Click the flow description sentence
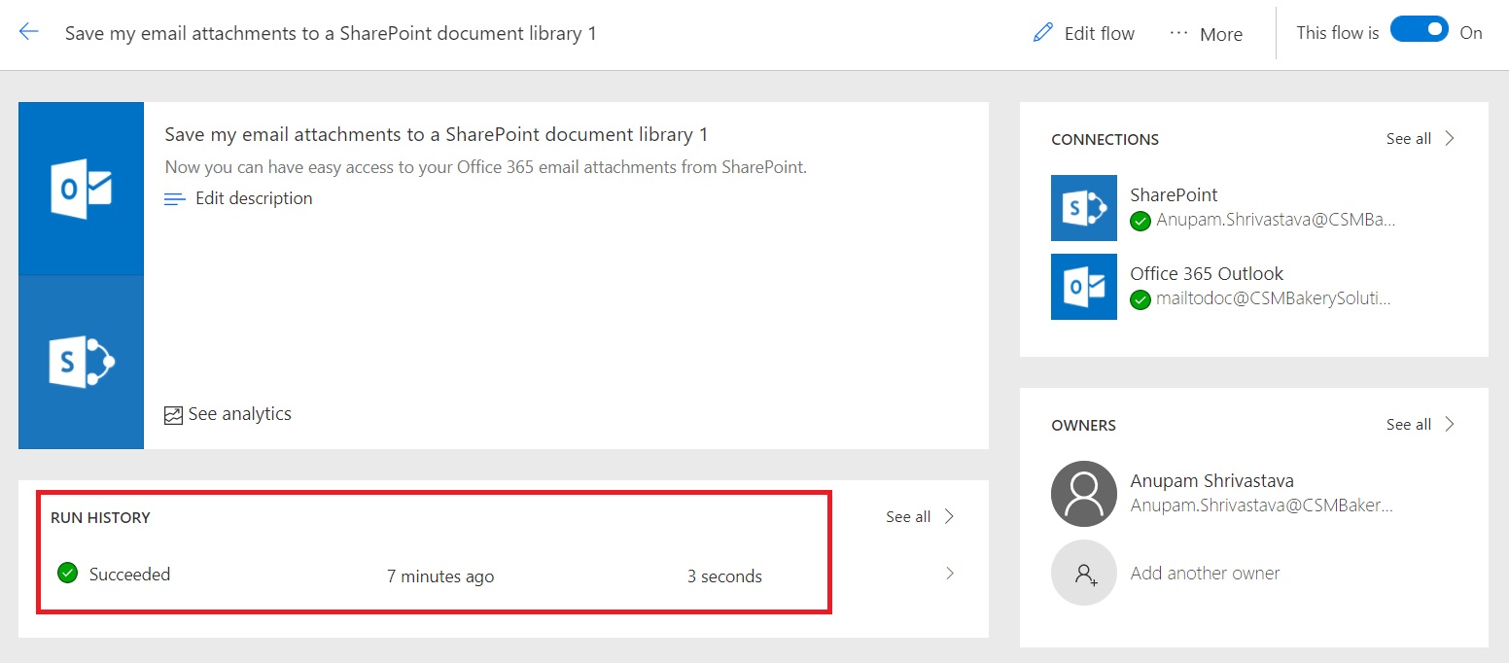The image size is (1509, 663). 486,167
